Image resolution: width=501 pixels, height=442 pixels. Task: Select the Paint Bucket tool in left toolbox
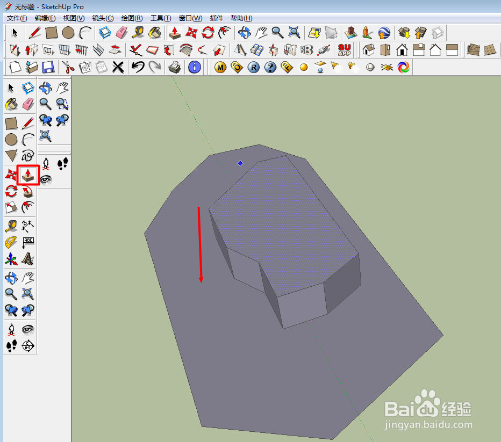11,104
